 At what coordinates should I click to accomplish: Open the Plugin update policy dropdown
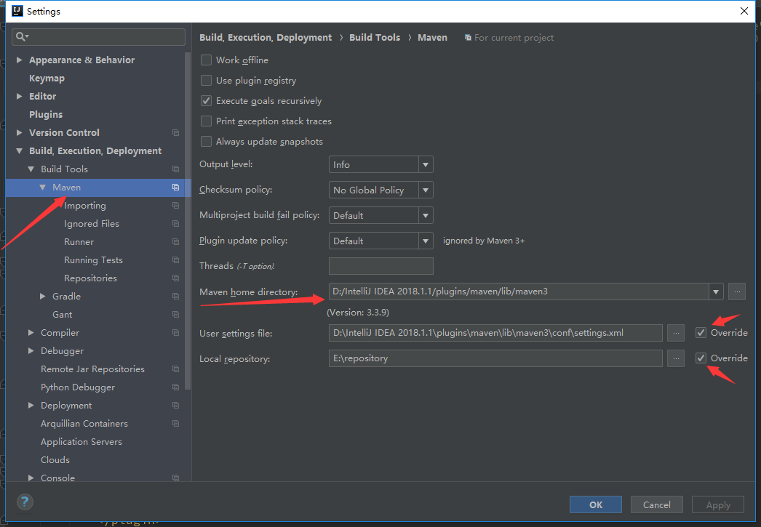pyautogui.click(x=381, y=241)
